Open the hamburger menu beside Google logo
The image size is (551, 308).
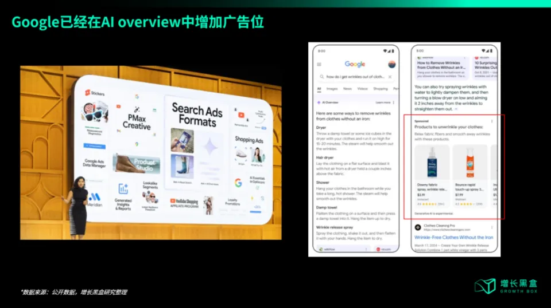[x=320, y=64]
